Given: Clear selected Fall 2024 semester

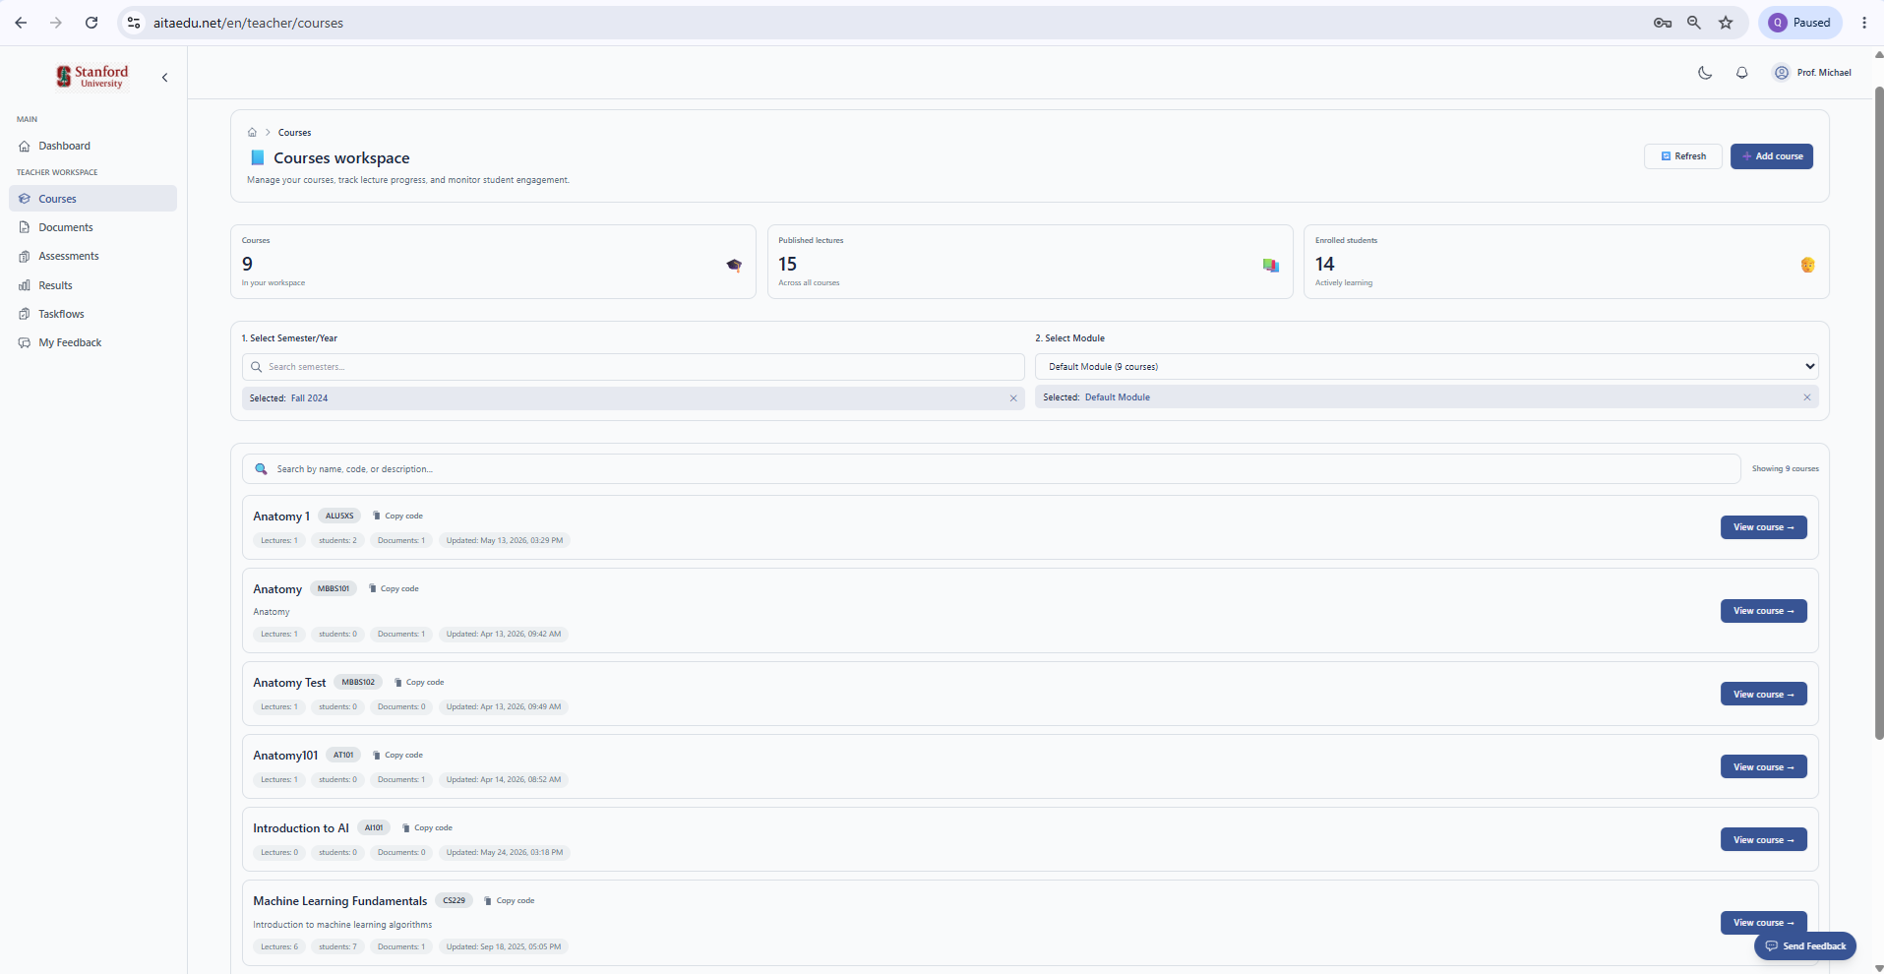Looking at the screenshot, I should click(x=1013, y=398).
